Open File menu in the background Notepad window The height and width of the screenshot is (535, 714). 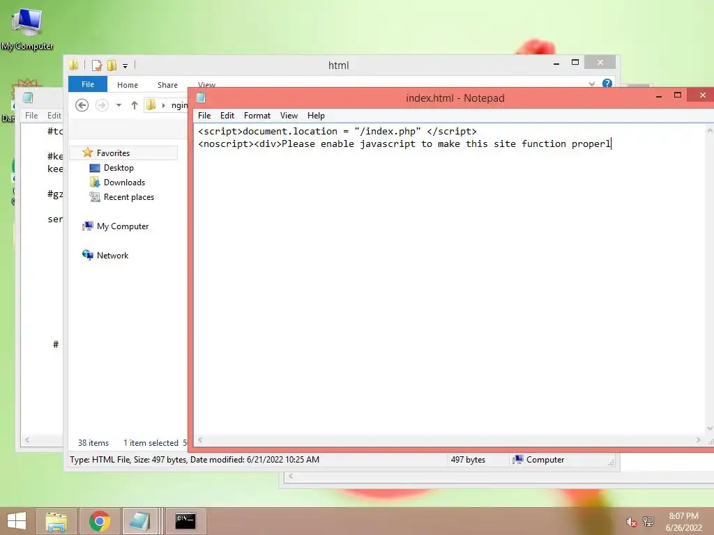[31, 116]
